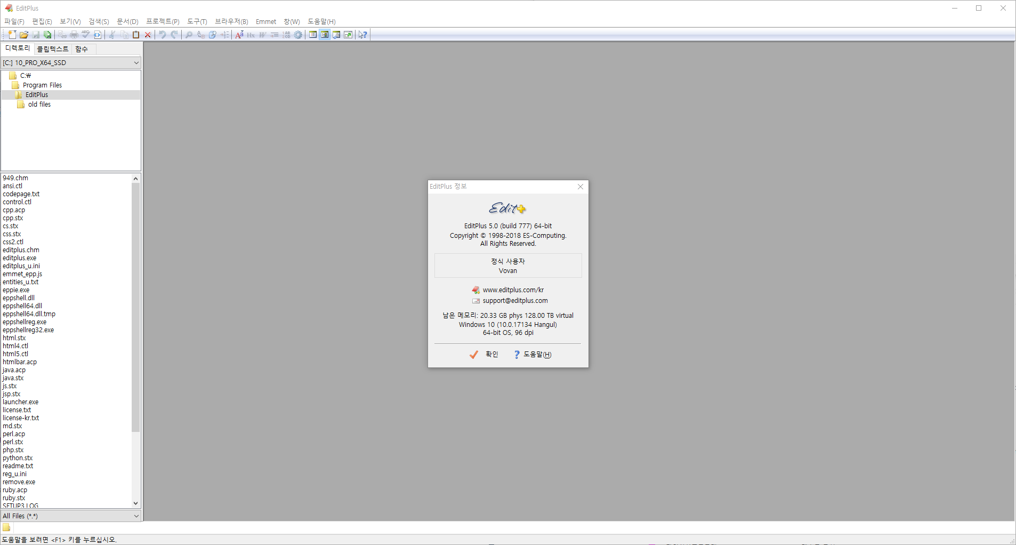1016x545 pixels.
Task: Click the Find magnifier icon
Action: [189, 35]
